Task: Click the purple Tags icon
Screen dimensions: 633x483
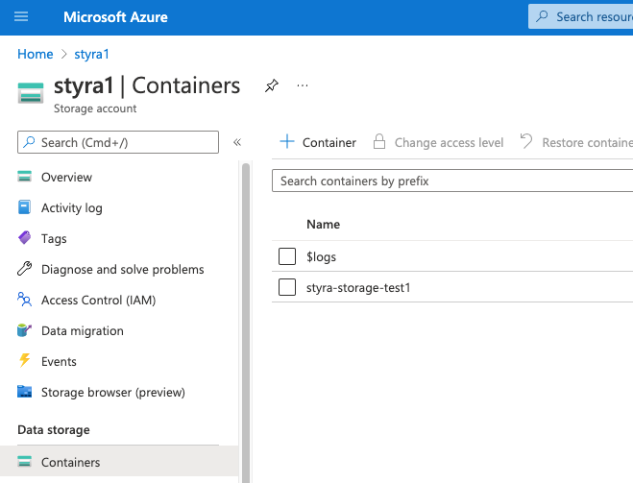Action: tap(25, 238)
